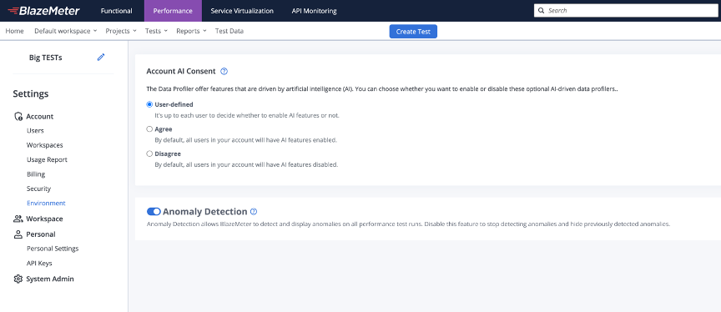
Task: Open the Workspaces settings link
Action: tap(44, 145)
